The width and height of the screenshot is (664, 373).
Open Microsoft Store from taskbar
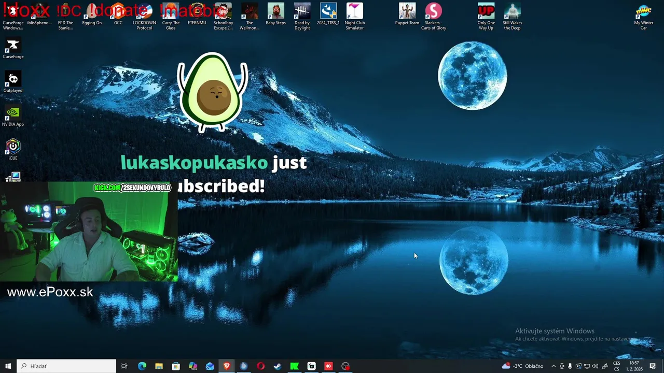(176, 366)
